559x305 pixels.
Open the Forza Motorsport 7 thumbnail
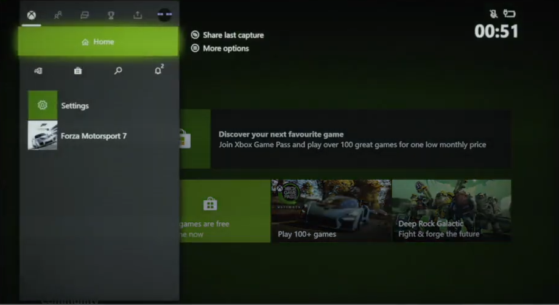coord(43,135)
